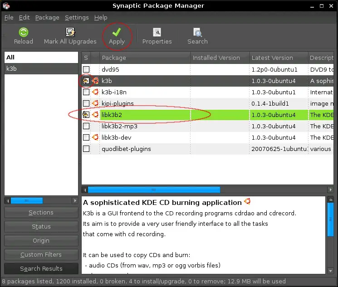Sort by the S status column header
338x287 pixels.
pyautogui.click(x=86, y=58)
